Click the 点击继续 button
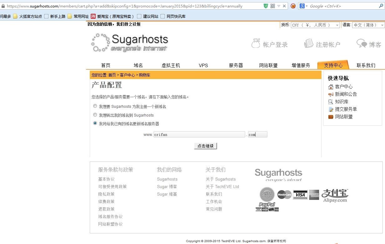The height and width of the screenshot is (244, 385). [205, 146]
